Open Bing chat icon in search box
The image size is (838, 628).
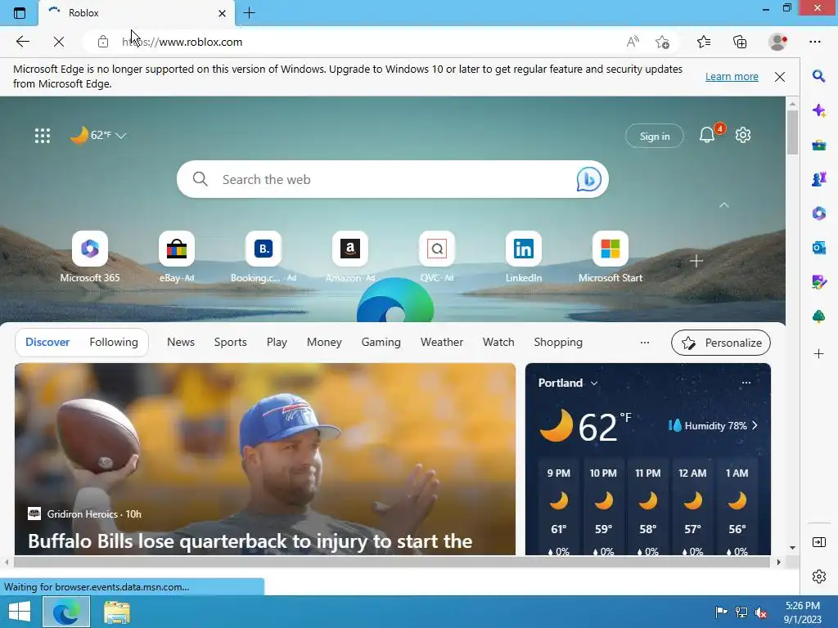(588, 179)
